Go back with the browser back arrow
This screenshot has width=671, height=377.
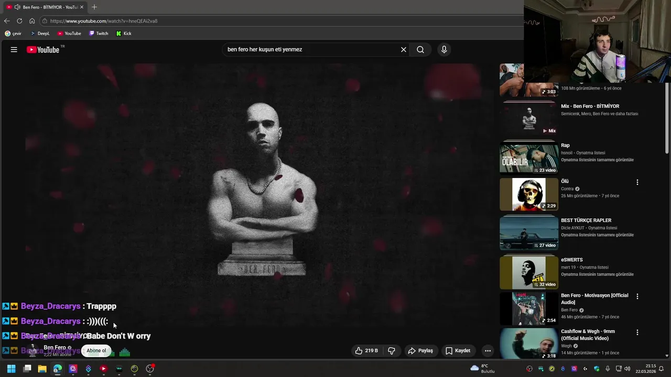tap(7, 21)
